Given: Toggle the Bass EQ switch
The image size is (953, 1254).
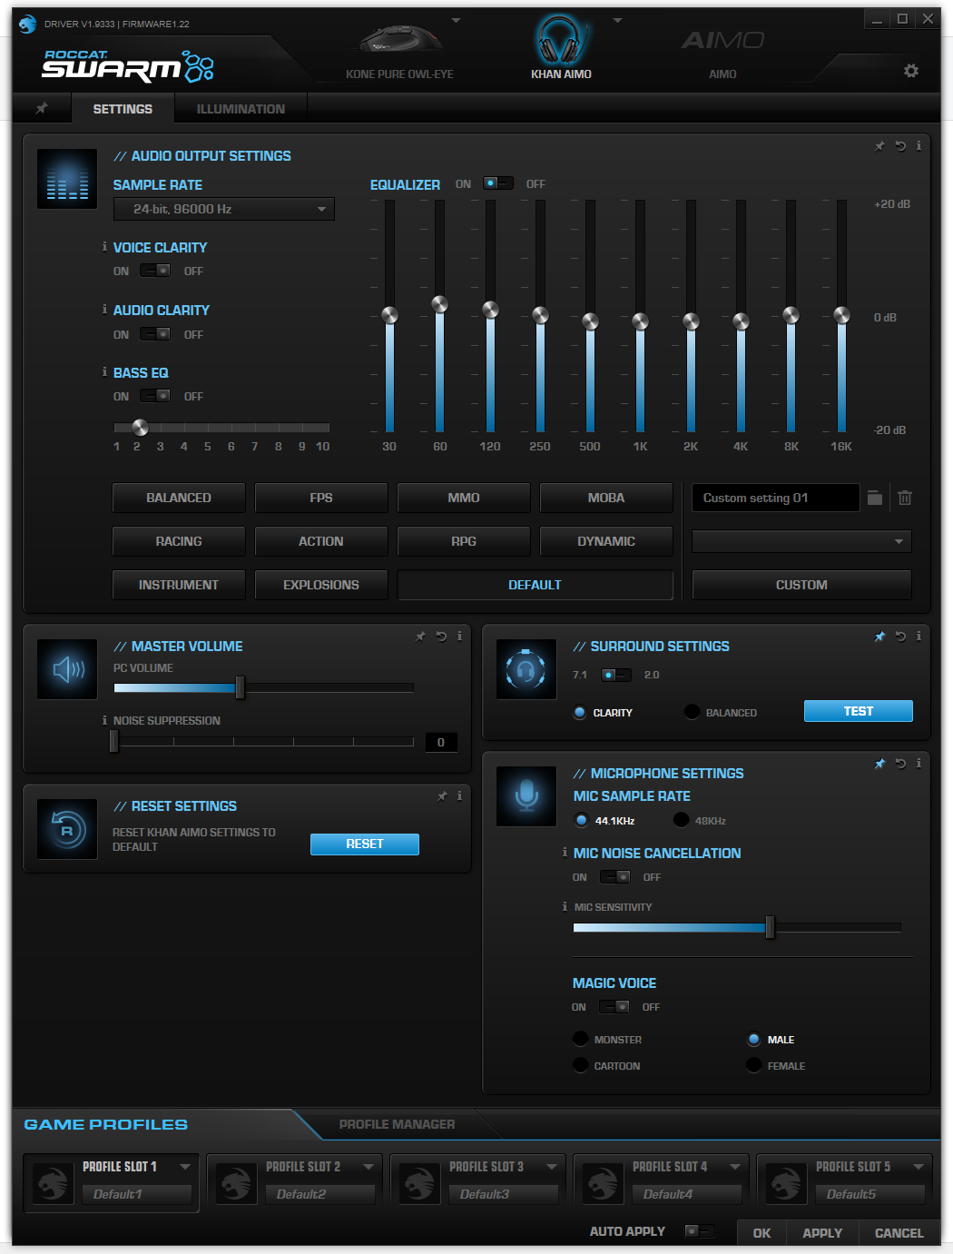Looking at the screenshot, I should click(155, 396).
